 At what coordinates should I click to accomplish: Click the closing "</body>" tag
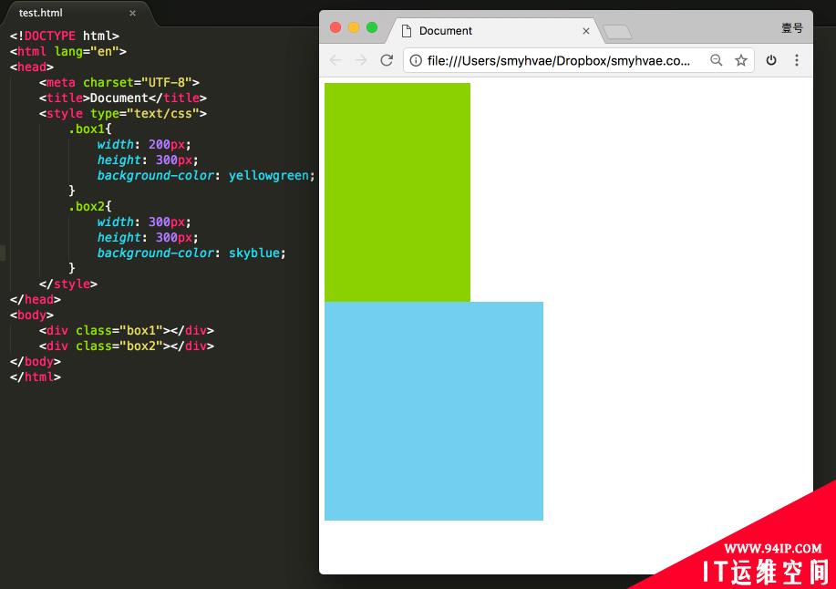(36, 361)
